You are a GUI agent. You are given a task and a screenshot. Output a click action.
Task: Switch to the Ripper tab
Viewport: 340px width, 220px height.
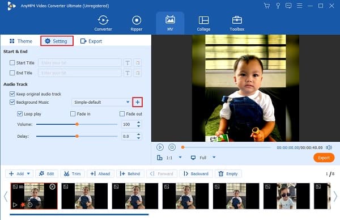[x=137, y=23]
